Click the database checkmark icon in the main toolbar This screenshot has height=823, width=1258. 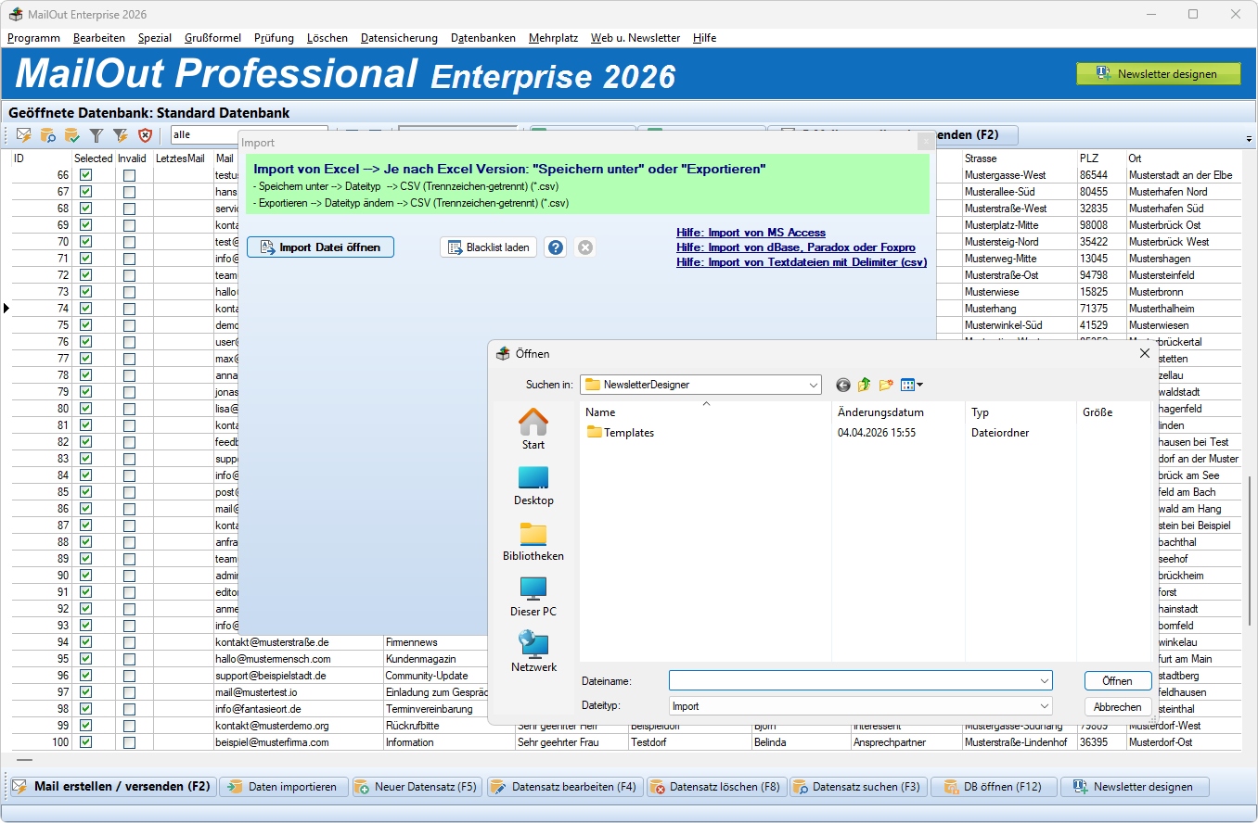click(x=72, y=135)
